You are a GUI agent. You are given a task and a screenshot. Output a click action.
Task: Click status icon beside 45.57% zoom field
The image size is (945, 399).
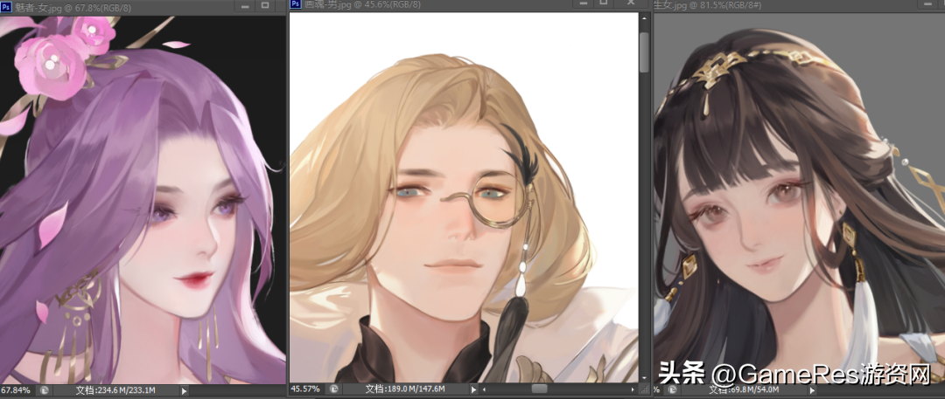(x=334, y=389)
